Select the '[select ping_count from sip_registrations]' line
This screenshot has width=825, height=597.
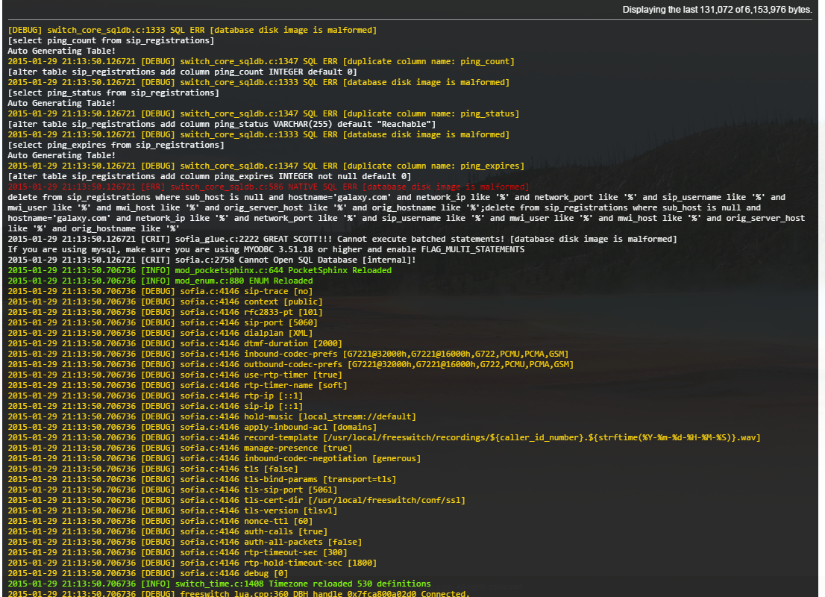coord(111,40)
